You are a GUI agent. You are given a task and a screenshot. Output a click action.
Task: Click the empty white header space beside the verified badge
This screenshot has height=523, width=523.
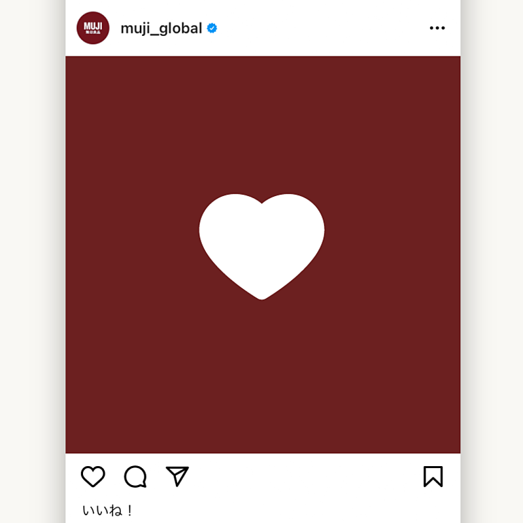click(x=322, y=28)
